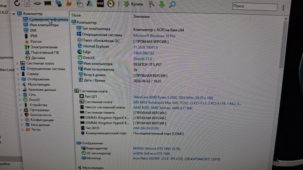Open the Acer Nitro VG240Y monitor link
This screenshot has width=303, height=170.
pos(176,159)
